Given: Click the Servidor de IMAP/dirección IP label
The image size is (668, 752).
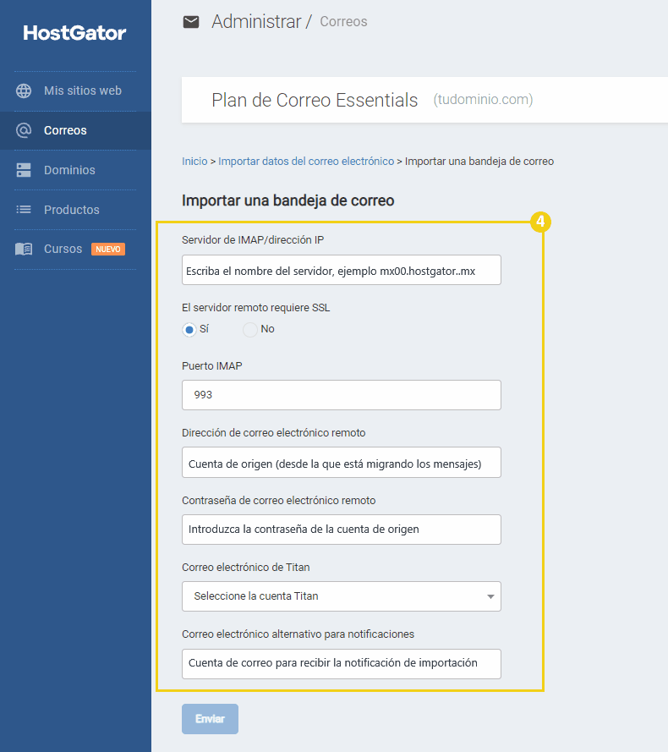Looking at the screenshot, I should click(x=253, y=240).
